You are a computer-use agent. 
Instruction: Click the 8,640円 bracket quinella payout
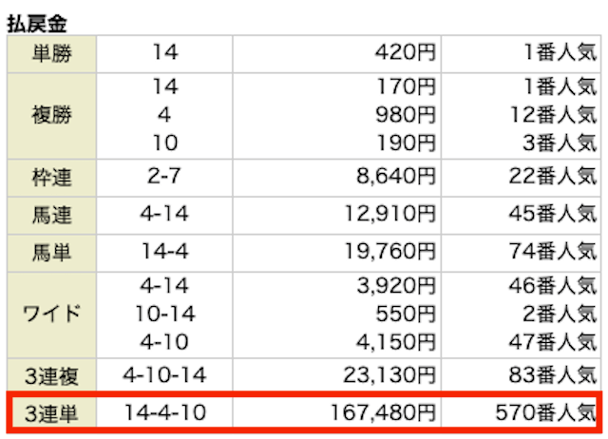coord(396,177)
